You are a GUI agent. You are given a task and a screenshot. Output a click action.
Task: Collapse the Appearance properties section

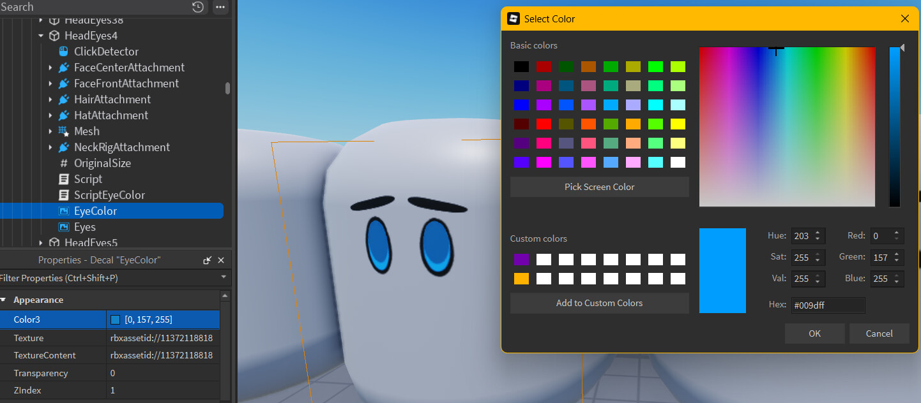tap(3, 300)
